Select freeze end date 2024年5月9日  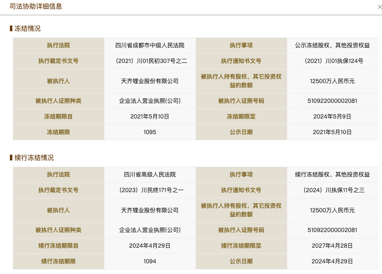click(332, 116)
